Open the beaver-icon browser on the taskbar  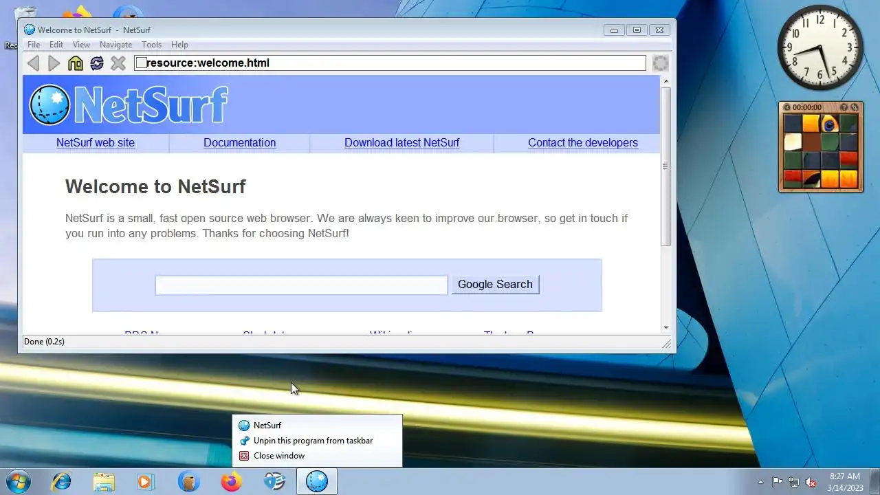(188, 481)
